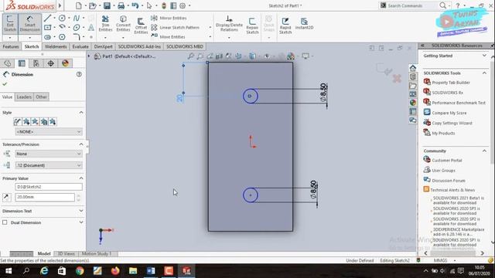Expand Getting Started in Resources pane
This screenshot has width=495, height=278.
[x=484, y=56]
